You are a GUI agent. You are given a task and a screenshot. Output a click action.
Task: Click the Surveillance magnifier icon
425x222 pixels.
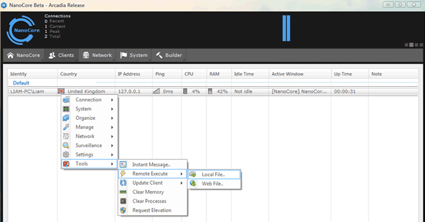tap(66, 145)
